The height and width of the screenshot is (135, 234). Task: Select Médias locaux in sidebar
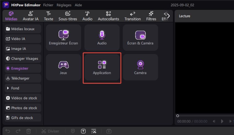click(23, 29)
